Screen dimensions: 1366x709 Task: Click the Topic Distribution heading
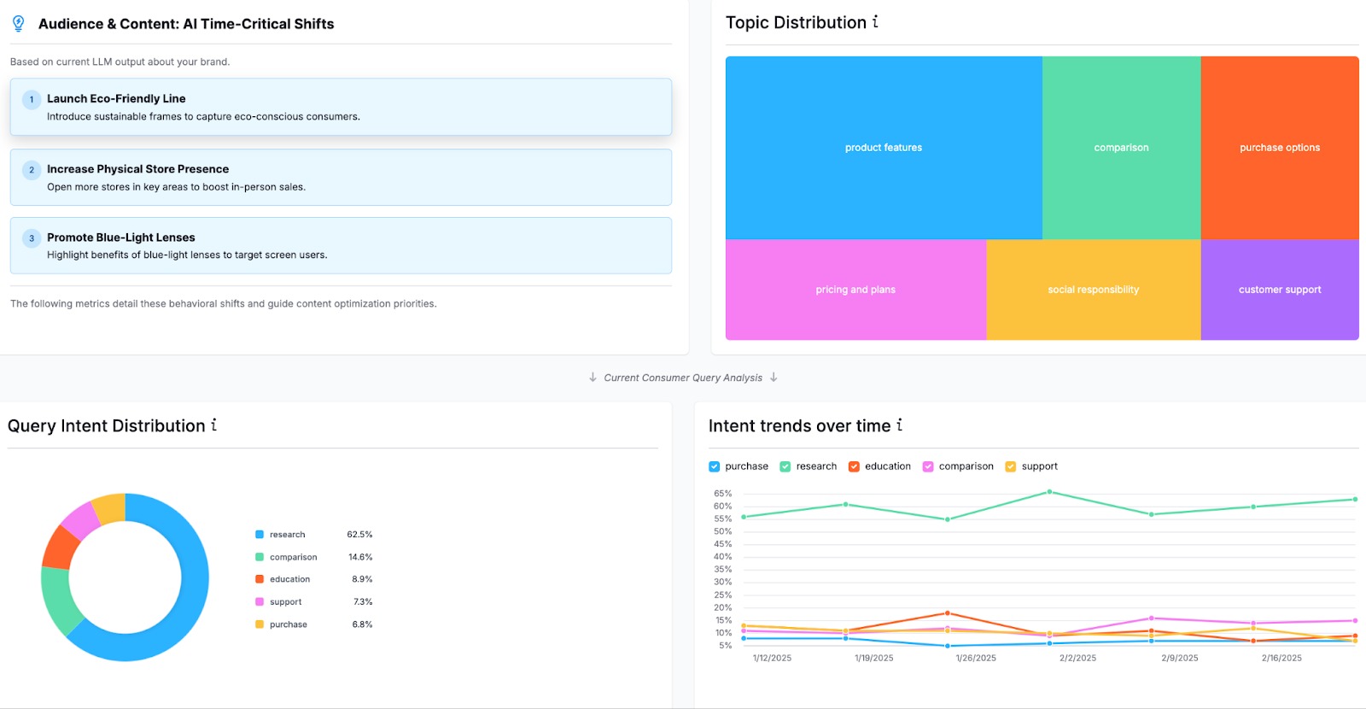[x=796, y=22]
